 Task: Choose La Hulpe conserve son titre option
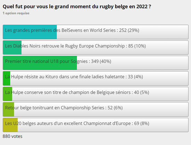click(95, 94)
